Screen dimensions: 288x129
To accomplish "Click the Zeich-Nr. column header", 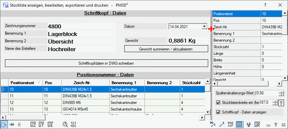I will click(85, 83).
